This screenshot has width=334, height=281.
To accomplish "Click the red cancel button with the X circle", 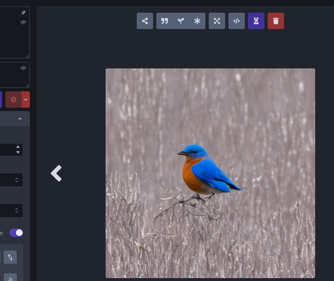I will point(14,100).
